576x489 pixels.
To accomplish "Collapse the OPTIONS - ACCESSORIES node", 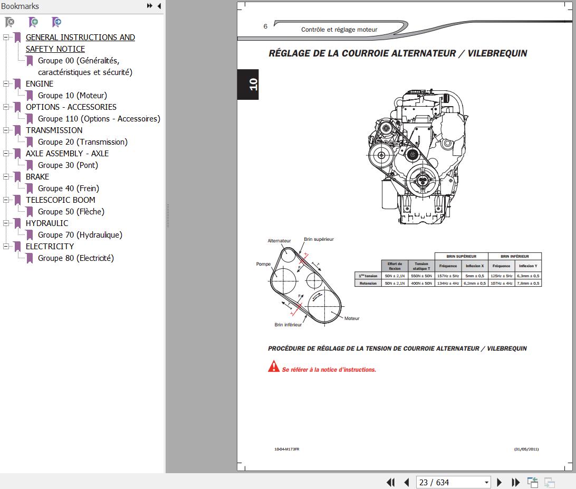I will tap(6, 107).
